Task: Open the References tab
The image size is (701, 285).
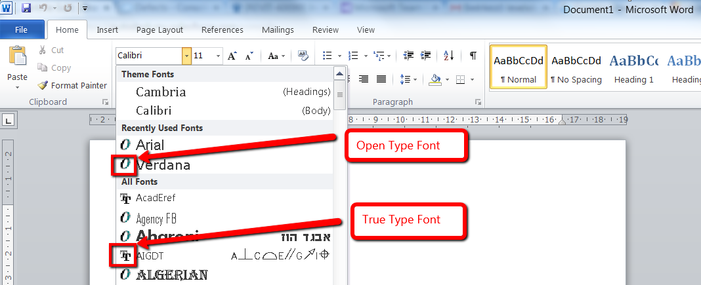Action: (x=223, y=30)
